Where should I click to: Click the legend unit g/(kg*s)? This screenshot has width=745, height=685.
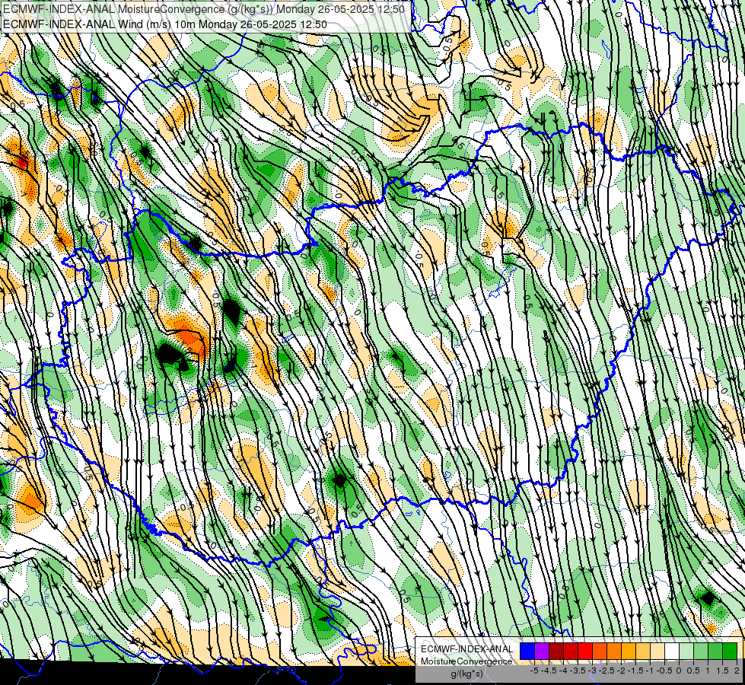coord(467,674)
